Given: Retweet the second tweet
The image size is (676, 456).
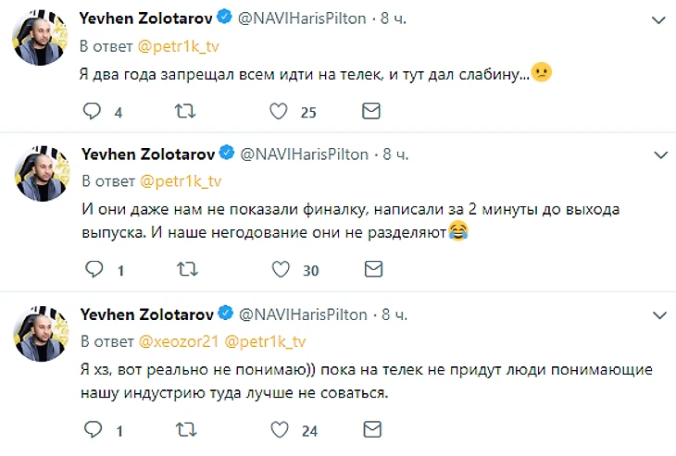Looking at the screenshot, I should 185,269.
